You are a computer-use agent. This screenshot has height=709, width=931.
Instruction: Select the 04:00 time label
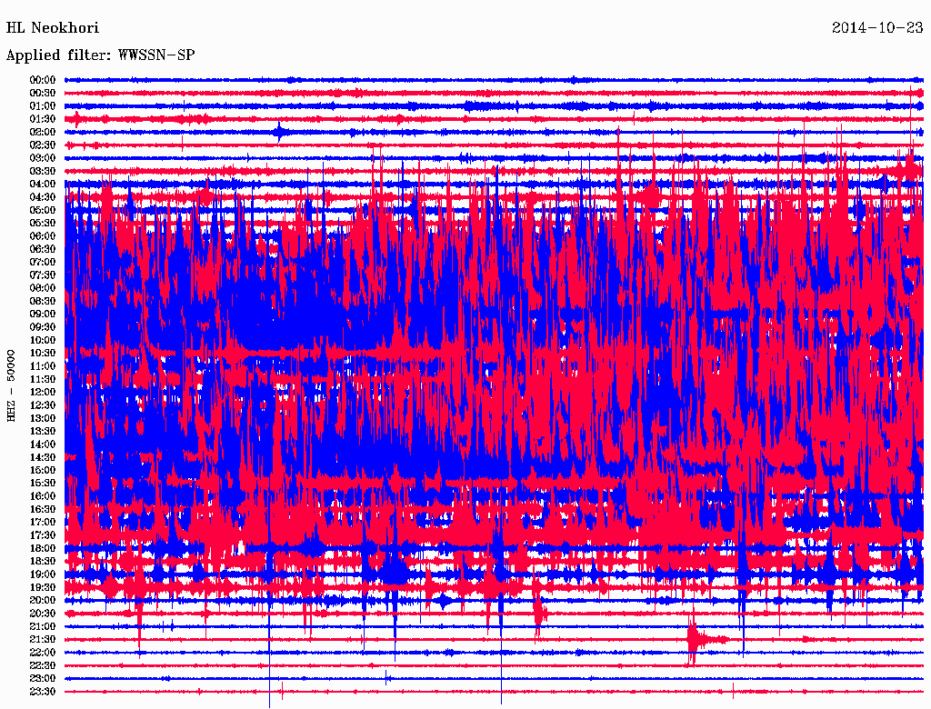point(42,185)
